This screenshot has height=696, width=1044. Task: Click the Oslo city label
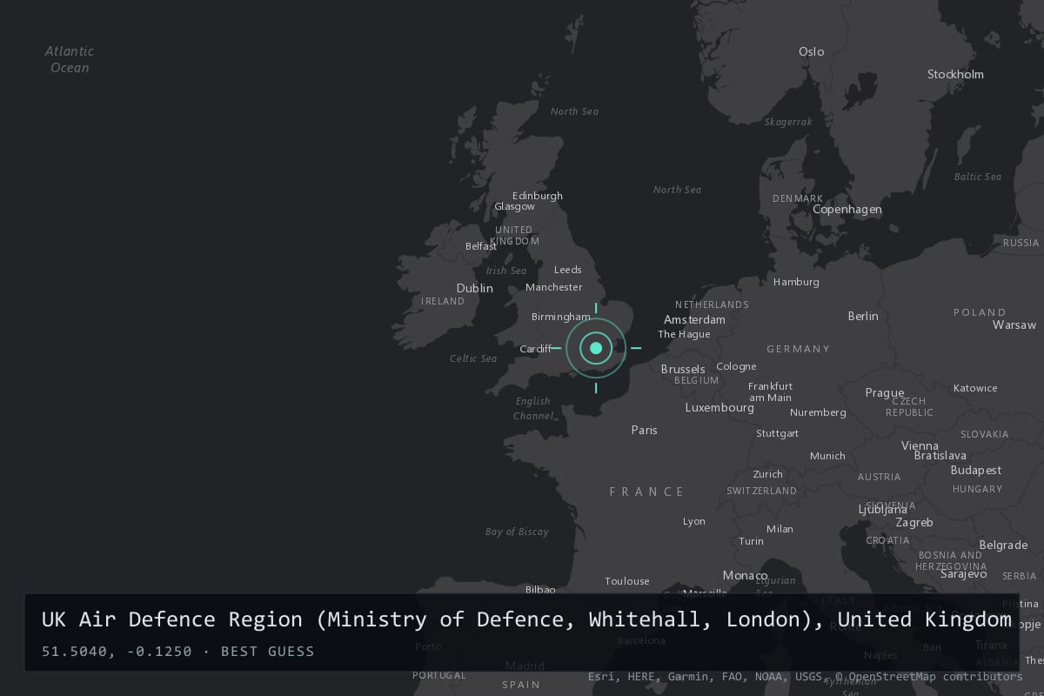point(811,51)
